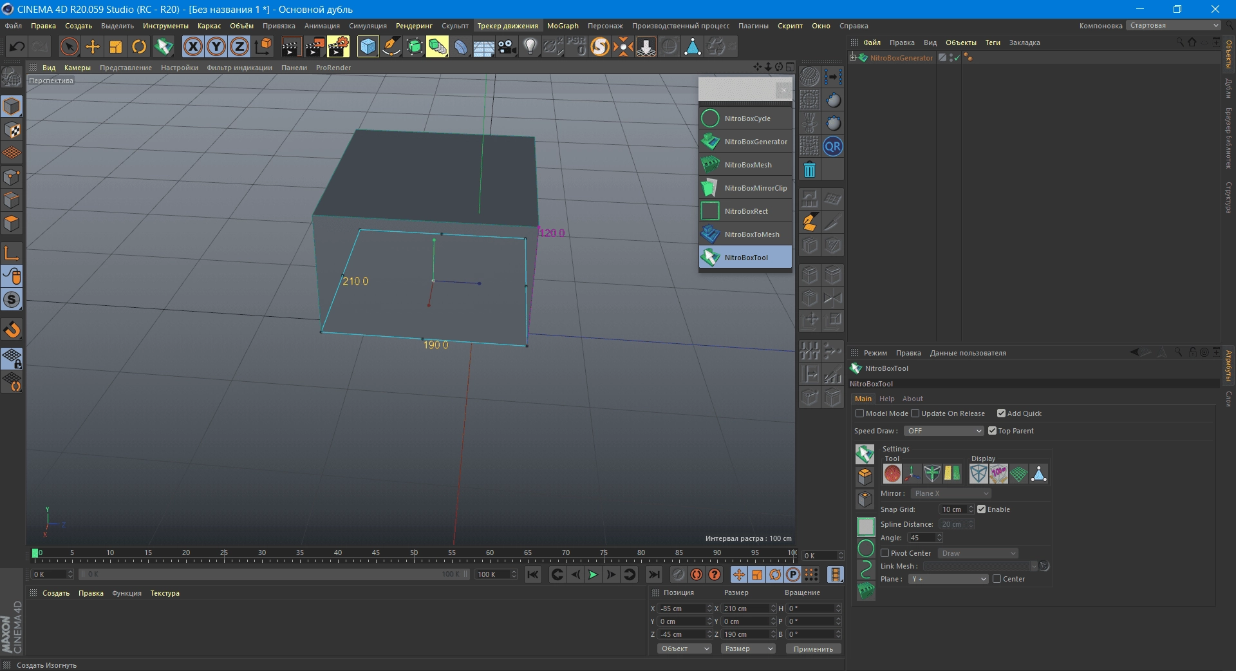Screen dimensions: 1236x671
Task: Add a Light object icon
Action: 530,46
